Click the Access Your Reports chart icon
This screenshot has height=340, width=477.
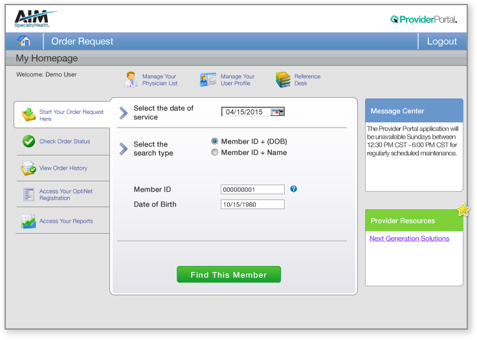tap(28, 221)
